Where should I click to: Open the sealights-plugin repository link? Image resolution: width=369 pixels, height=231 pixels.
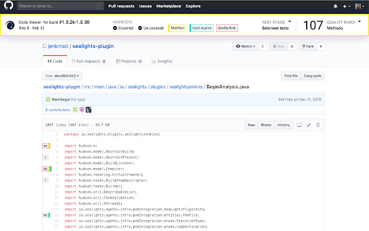(x=93, y=46)
